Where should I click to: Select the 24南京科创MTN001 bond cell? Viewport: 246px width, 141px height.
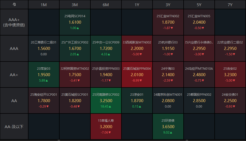point(168,101)
